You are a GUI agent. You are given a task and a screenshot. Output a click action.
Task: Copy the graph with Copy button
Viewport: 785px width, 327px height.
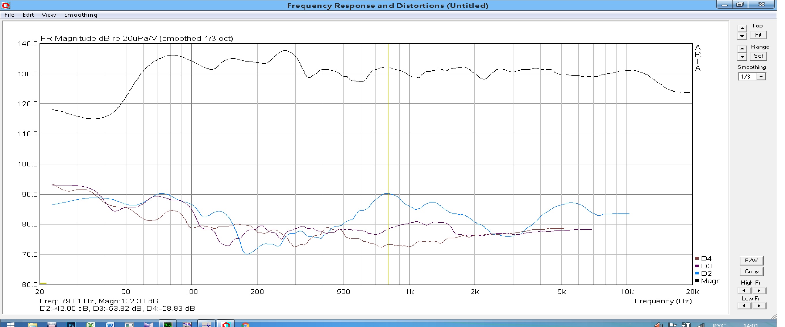(x=751, y=272)
